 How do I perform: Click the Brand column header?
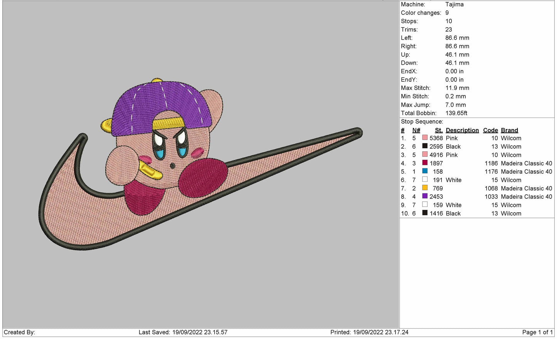(509, 130)
